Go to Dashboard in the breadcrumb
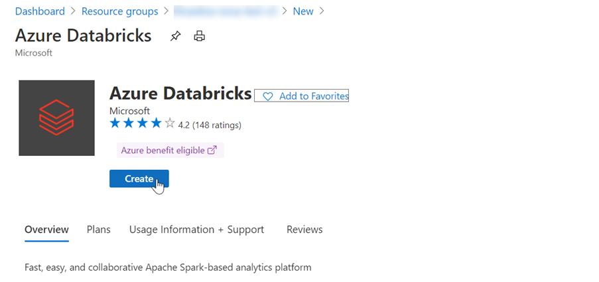This screenshot has width=599, height=282. click(40, 11)
